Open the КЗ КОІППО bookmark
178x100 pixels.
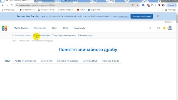[28, 10]
